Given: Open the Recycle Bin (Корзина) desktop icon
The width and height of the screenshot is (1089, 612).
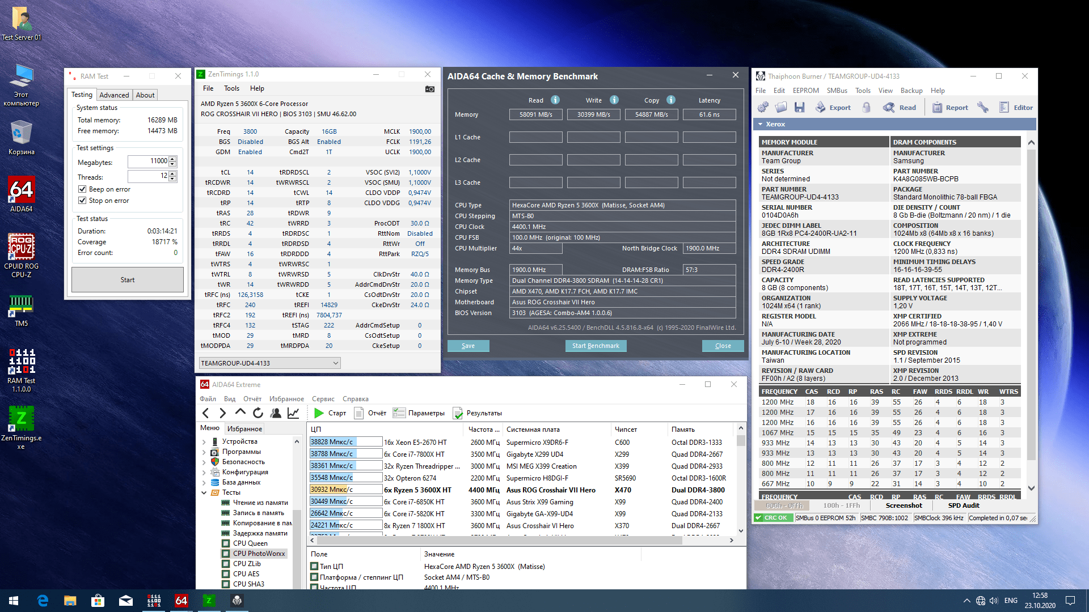Looking at the screenshot, I should 22,138.
